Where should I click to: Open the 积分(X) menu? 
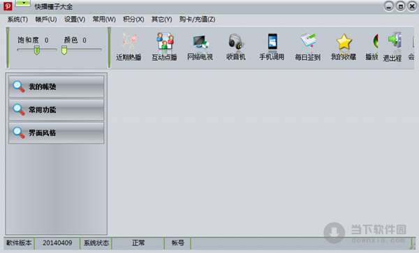click(133, 20)
